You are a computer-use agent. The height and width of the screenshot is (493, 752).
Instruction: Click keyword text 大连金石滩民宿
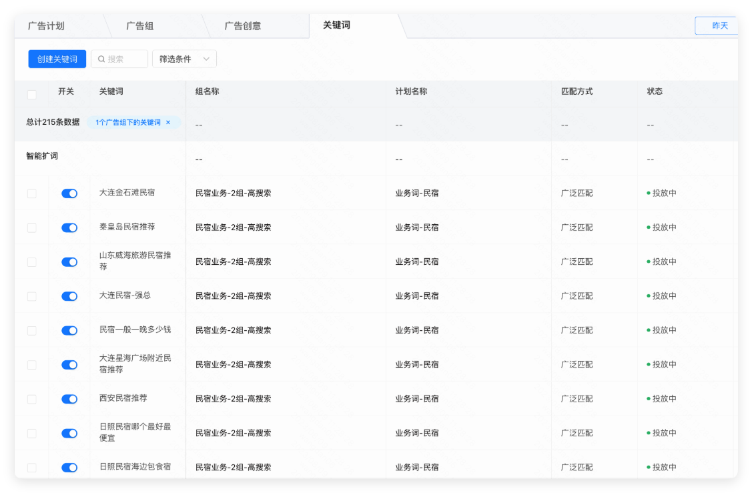pyautogui.click(x=127, y=192)
